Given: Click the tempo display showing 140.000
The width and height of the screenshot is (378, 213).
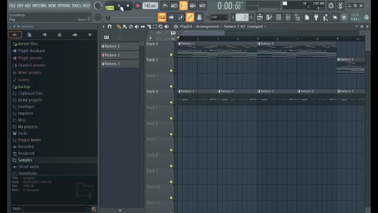Looking at the screenshot, I should tap(150, 6).
